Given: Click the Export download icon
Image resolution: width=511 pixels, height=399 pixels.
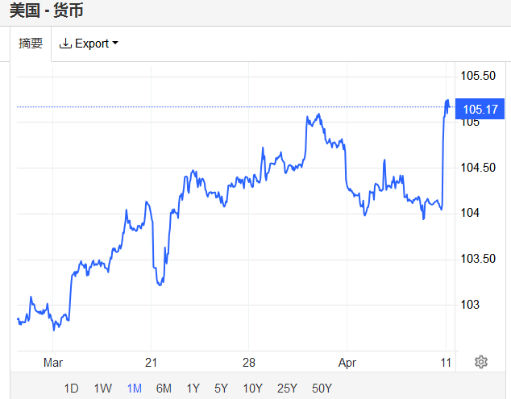Looking at the screenshot, I should tap(65, 44).
